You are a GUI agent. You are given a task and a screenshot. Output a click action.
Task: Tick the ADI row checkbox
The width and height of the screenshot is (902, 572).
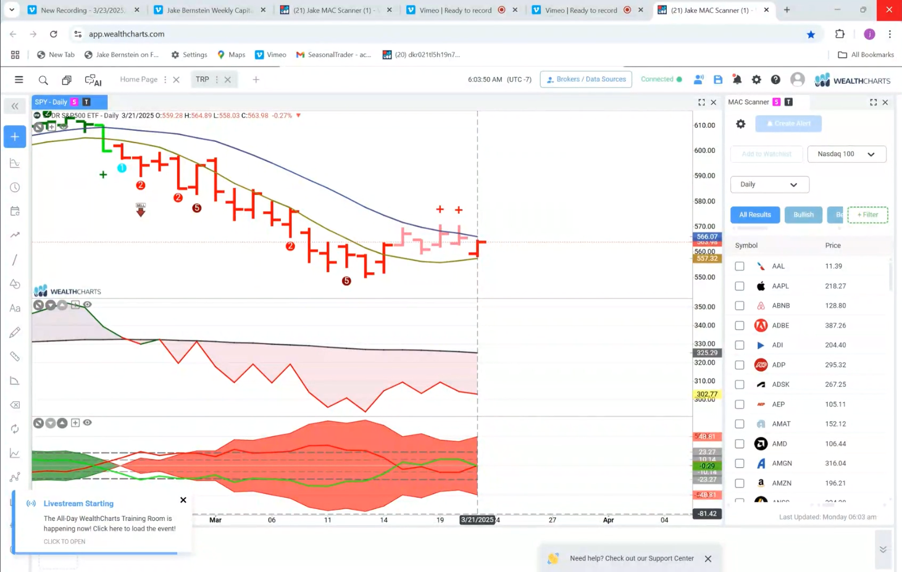pyautogui.click(x=740, y=346)
